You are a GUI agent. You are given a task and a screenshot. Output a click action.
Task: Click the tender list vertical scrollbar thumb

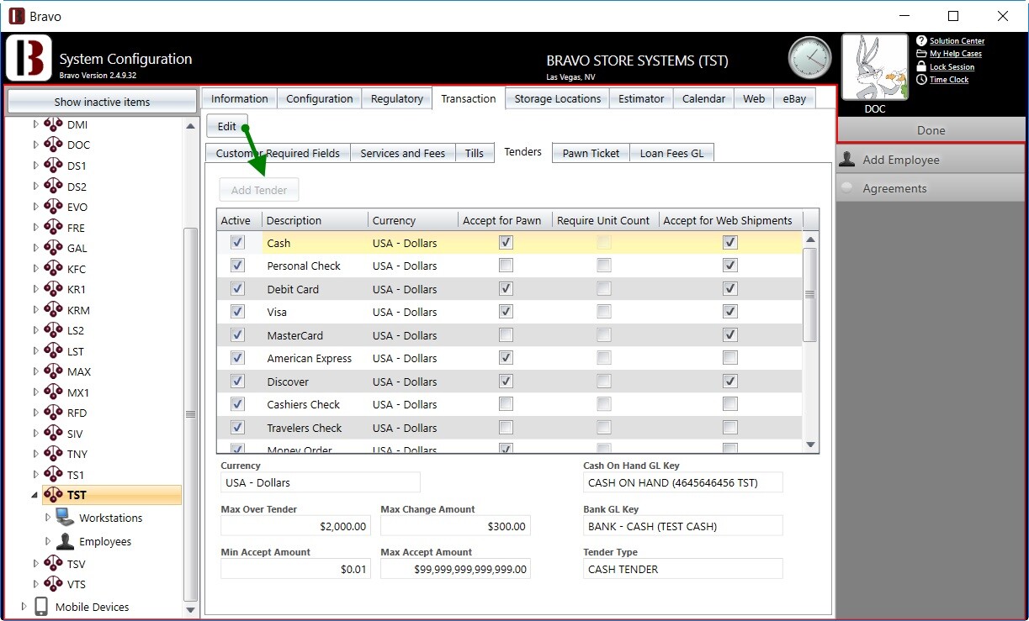[810, 294]
